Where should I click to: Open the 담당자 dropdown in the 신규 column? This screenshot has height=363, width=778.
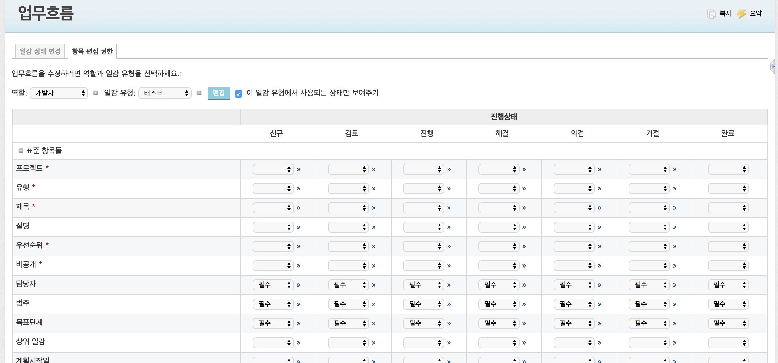pyautogui.click(x=273, y=285)
